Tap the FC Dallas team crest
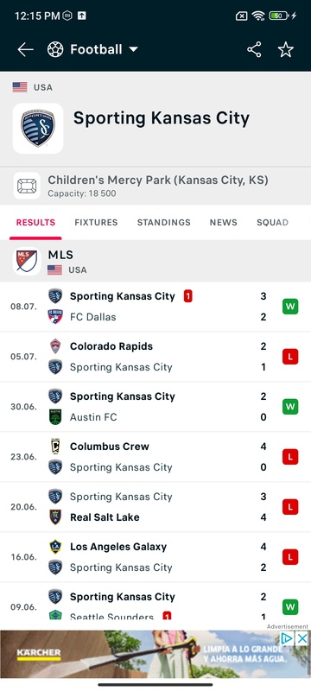This screenshot has height=691, width=311. [x=55, y=317]
